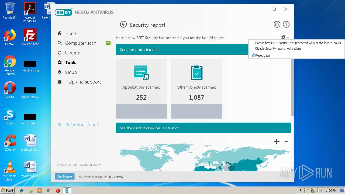This screenshot has height=194, width=345.
Task: Open the Windows Start menu
Action: 7,190
